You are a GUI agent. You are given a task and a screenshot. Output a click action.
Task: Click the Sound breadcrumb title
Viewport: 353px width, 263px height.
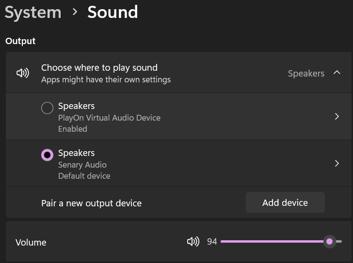point(112,12)
